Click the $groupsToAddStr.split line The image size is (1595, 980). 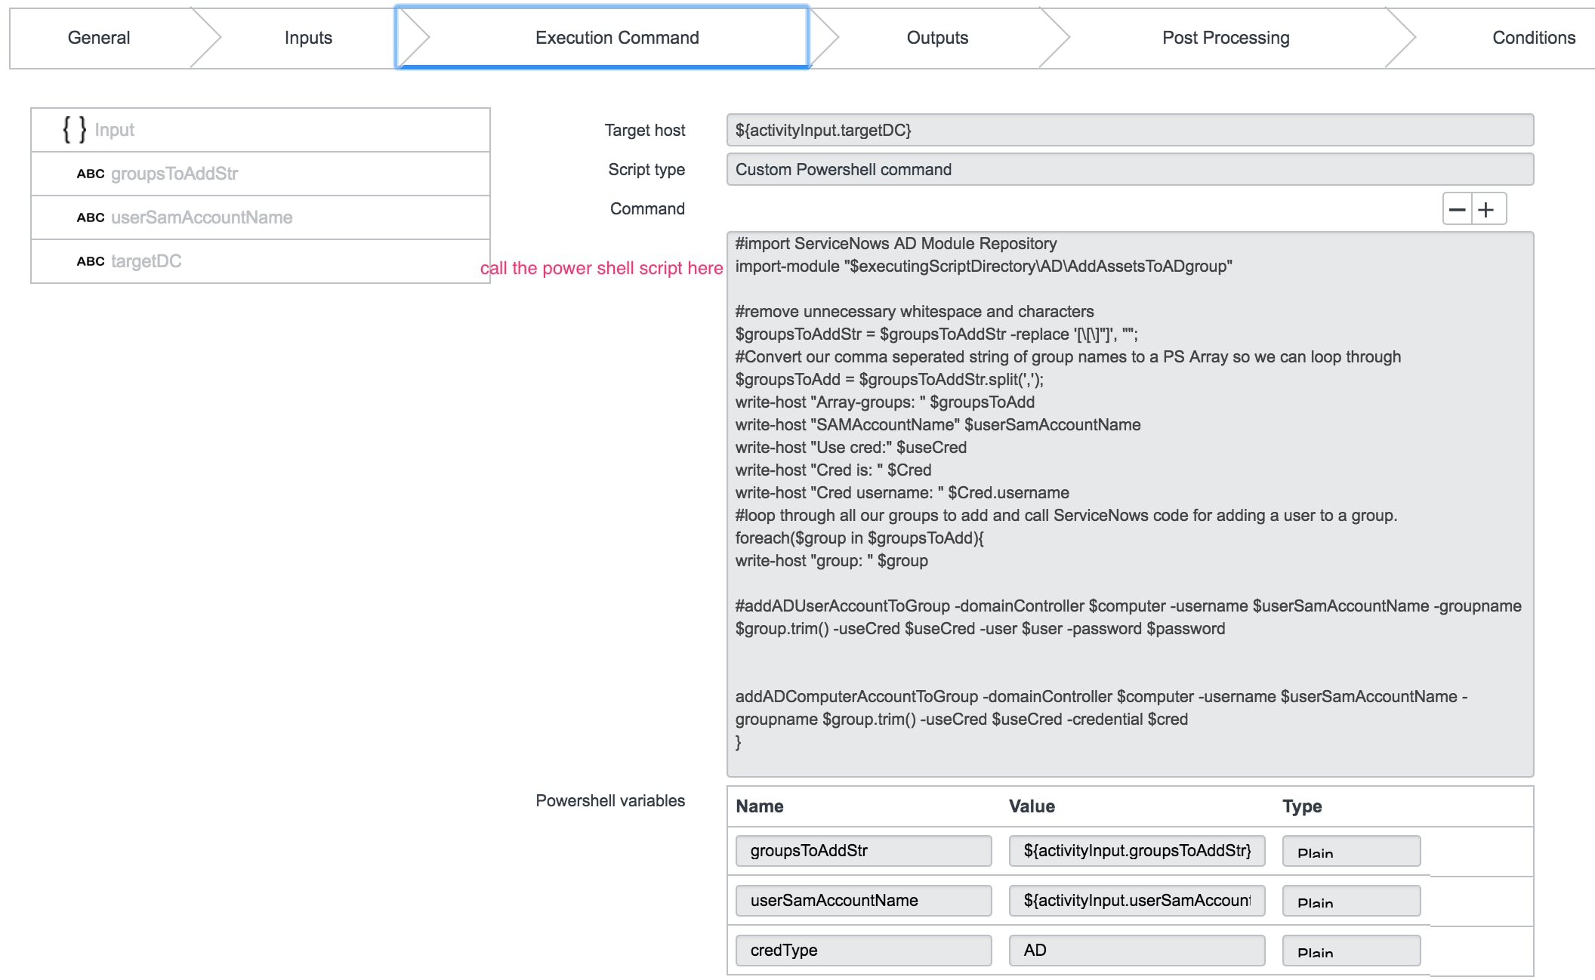889,380
